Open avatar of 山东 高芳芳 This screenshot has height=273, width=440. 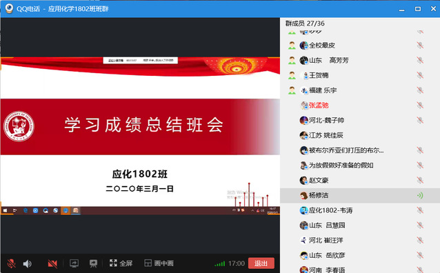pos(303,61)
